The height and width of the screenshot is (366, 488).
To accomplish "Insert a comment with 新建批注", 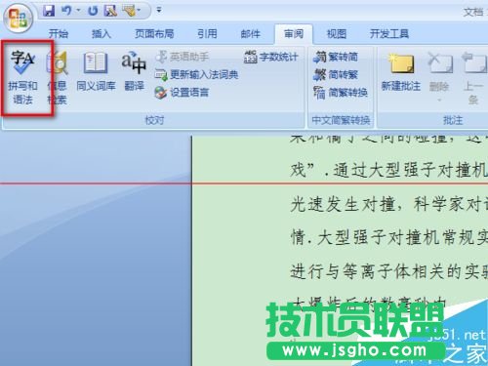I will pos(401,72).
